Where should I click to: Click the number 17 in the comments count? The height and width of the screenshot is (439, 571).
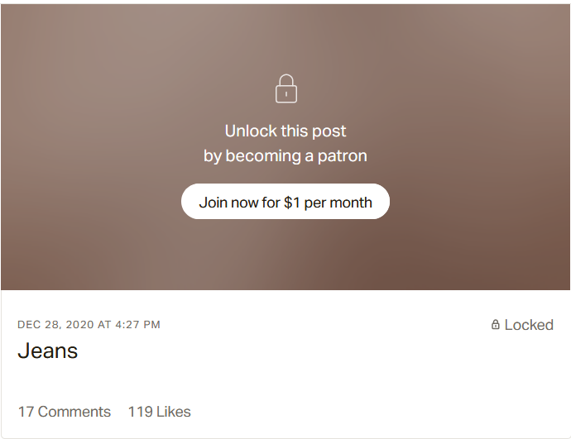click(26, 412)
